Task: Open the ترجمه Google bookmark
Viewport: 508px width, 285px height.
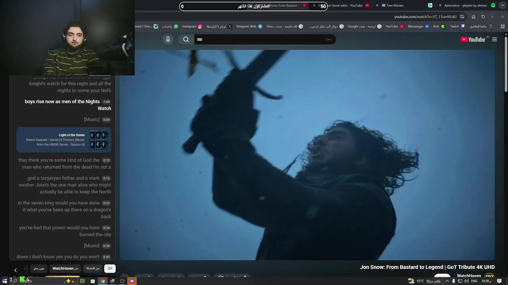Action: click(x=364, y=27)
